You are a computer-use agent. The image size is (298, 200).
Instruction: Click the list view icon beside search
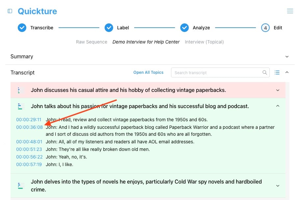tap(277, 72)
